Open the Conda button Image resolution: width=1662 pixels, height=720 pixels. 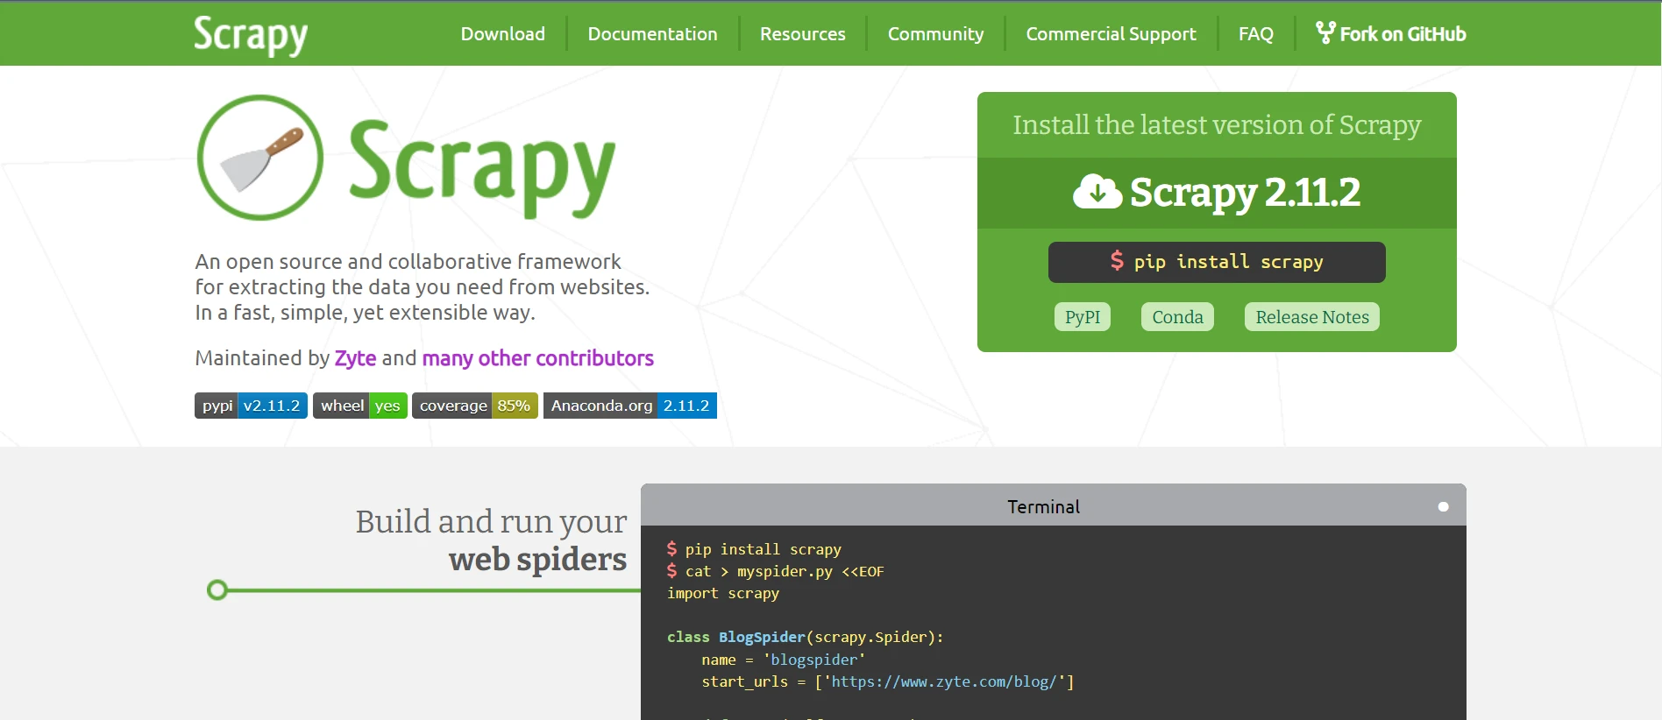[1177, 317]
